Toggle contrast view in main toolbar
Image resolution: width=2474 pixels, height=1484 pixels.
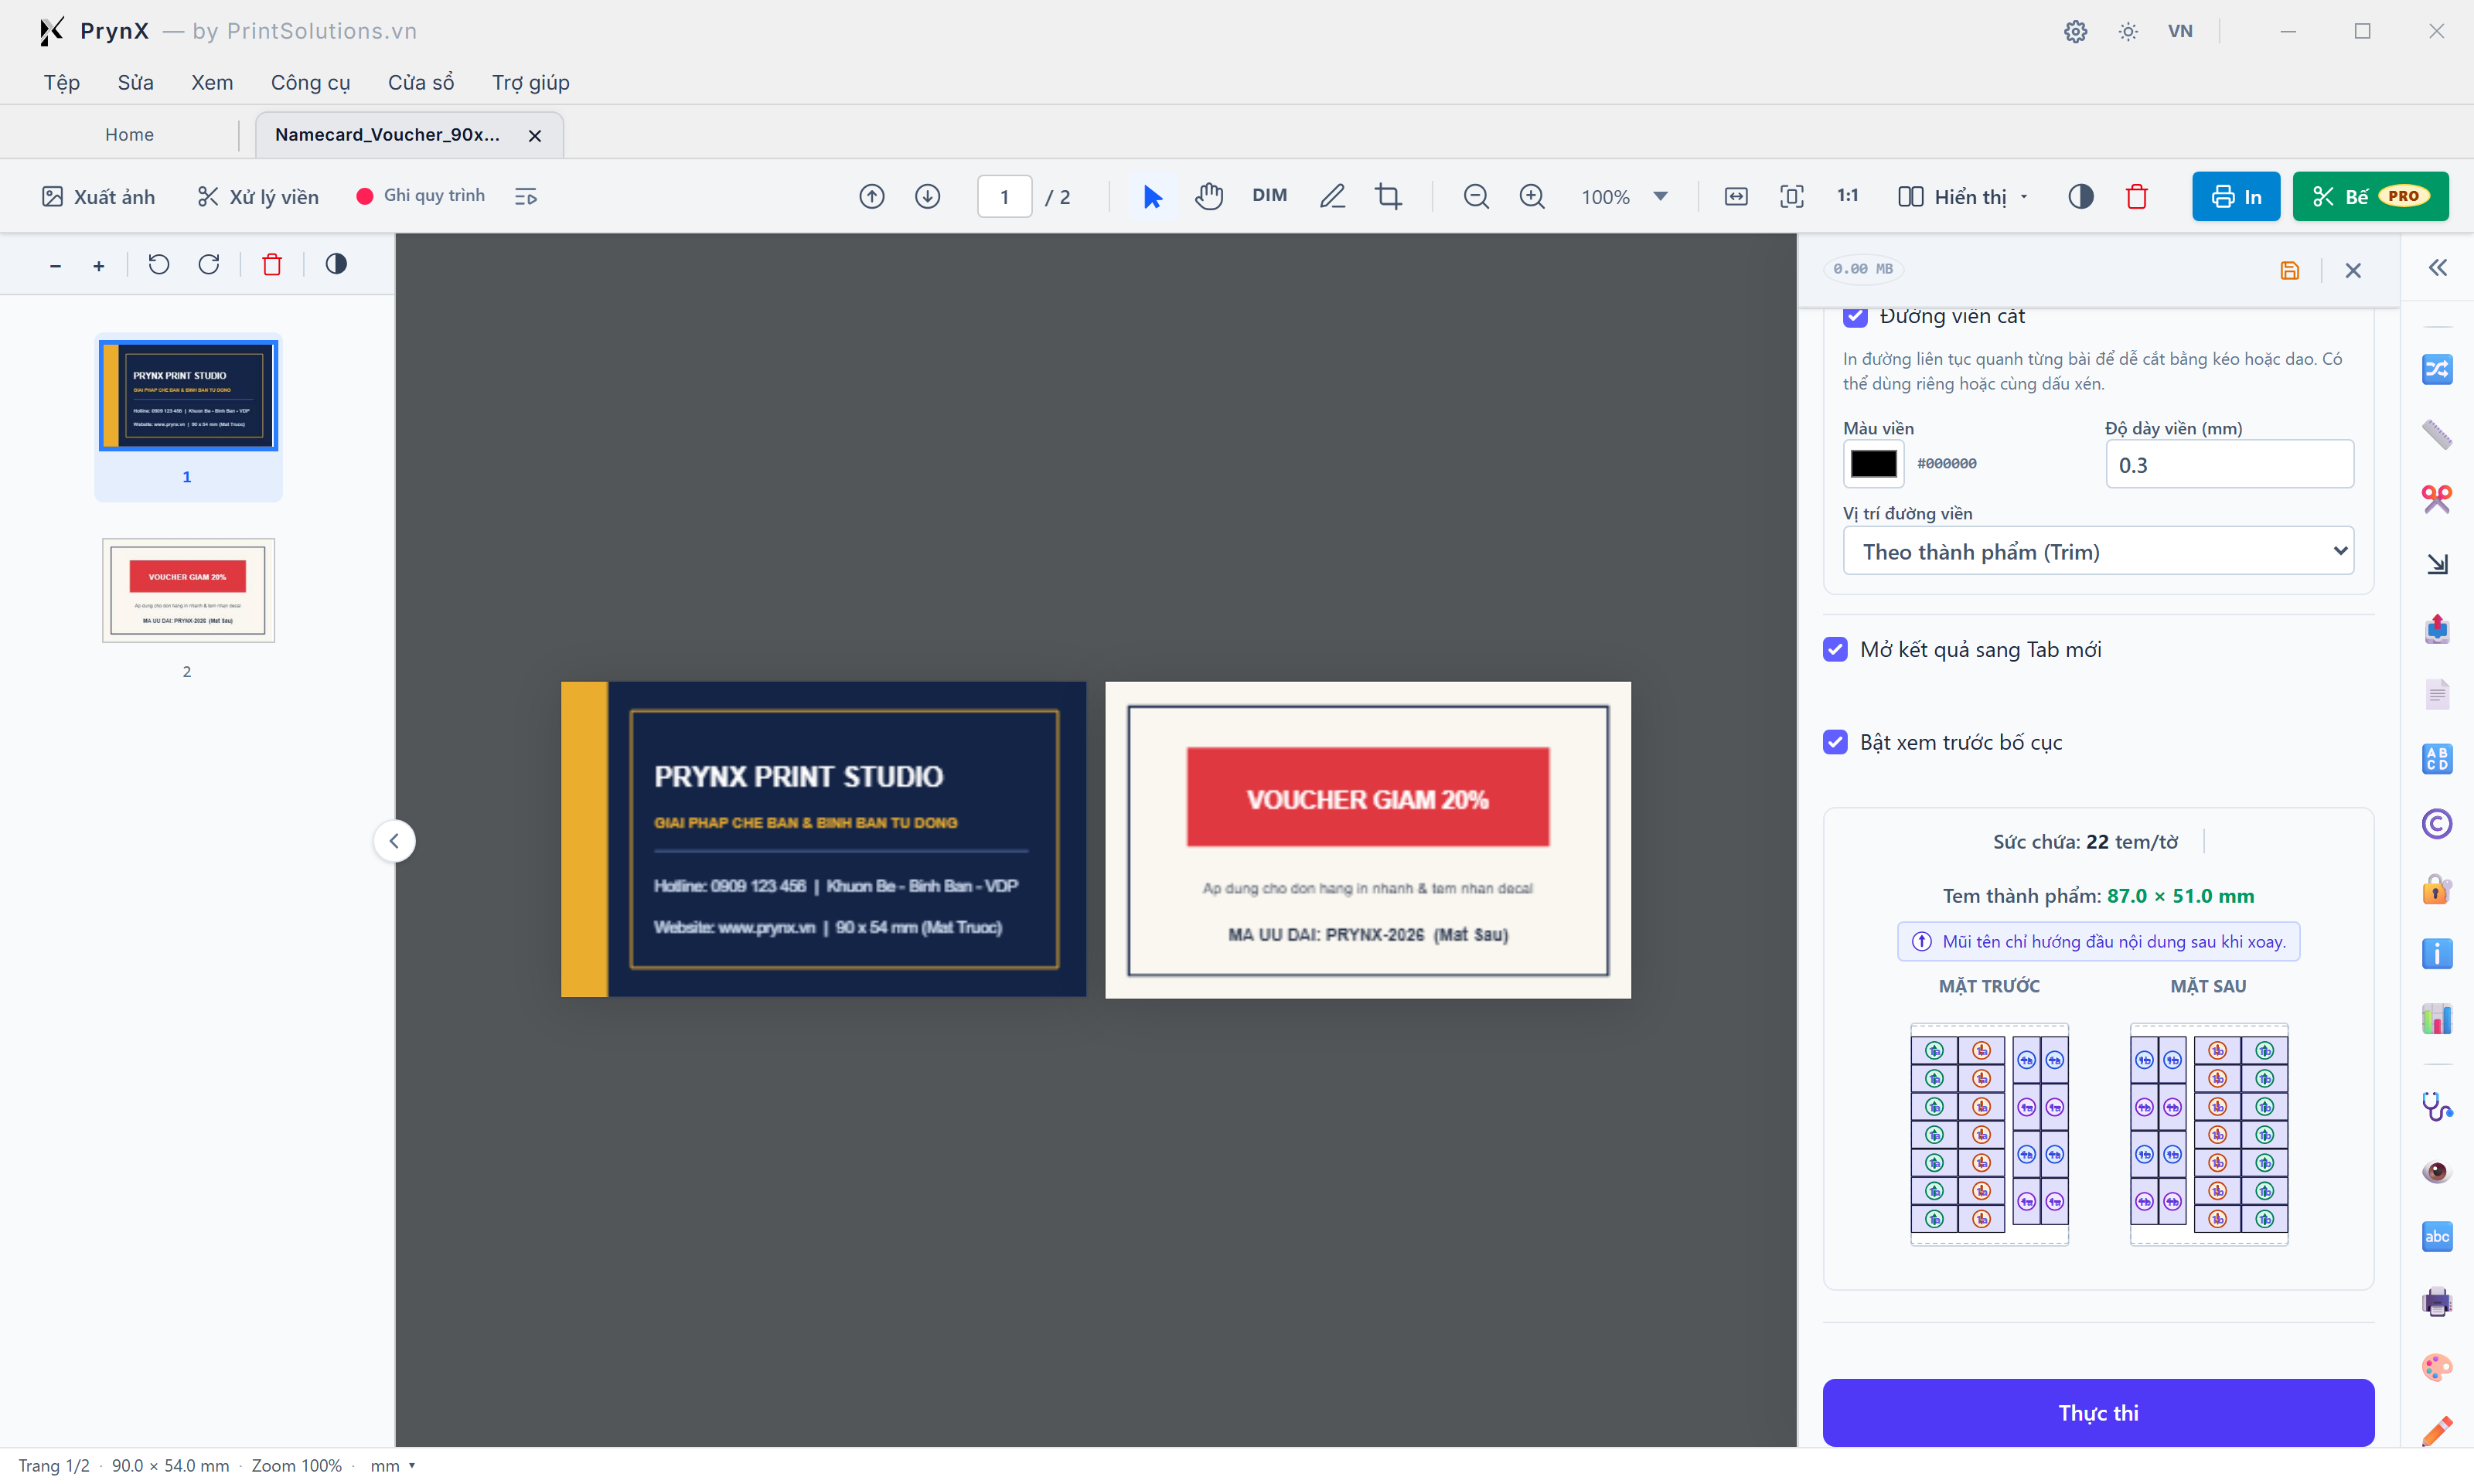click(x=2081, y=197)
